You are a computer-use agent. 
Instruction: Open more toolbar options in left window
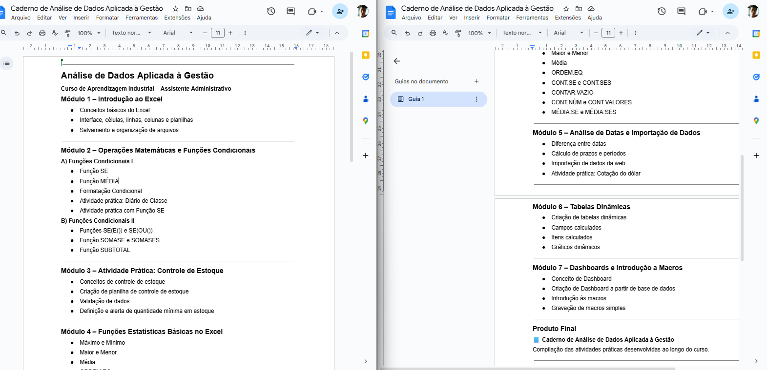245,33
